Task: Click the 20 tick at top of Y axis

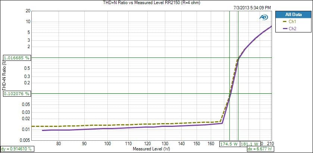Action: 28,11
